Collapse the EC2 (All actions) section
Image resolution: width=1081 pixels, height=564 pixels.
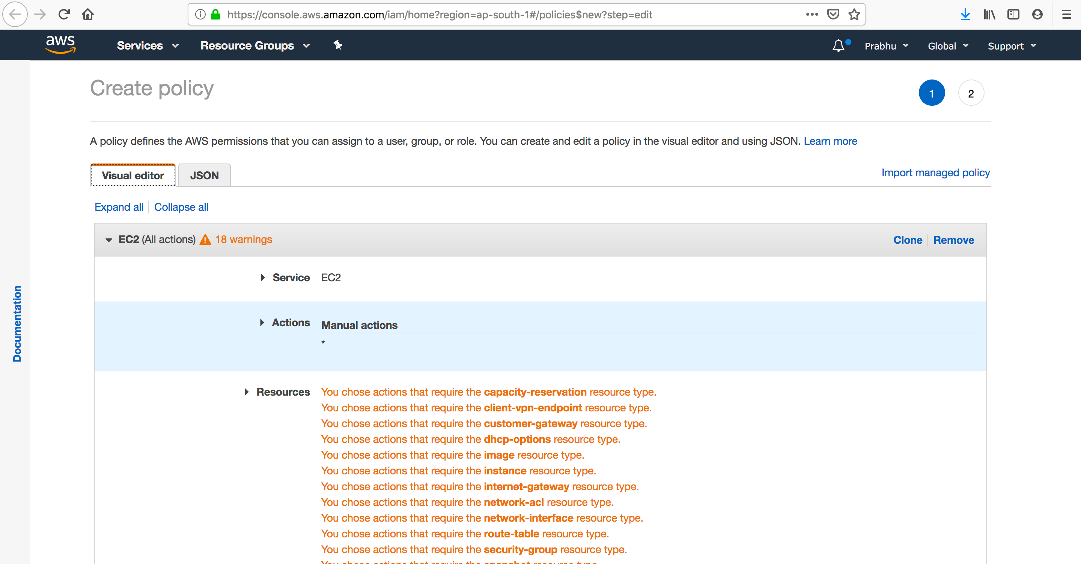point(109,240)
